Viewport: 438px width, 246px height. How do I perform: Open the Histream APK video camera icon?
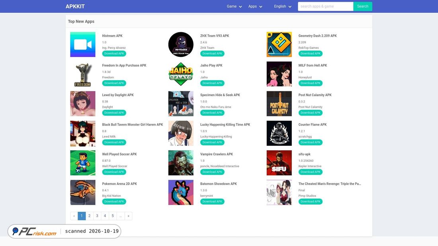pyautogui.click(x=83, y=45)
